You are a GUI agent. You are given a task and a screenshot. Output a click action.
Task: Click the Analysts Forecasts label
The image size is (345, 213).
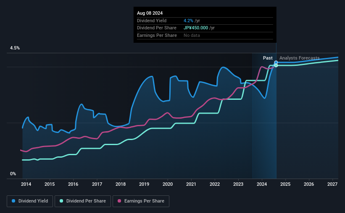pos(300,58)
